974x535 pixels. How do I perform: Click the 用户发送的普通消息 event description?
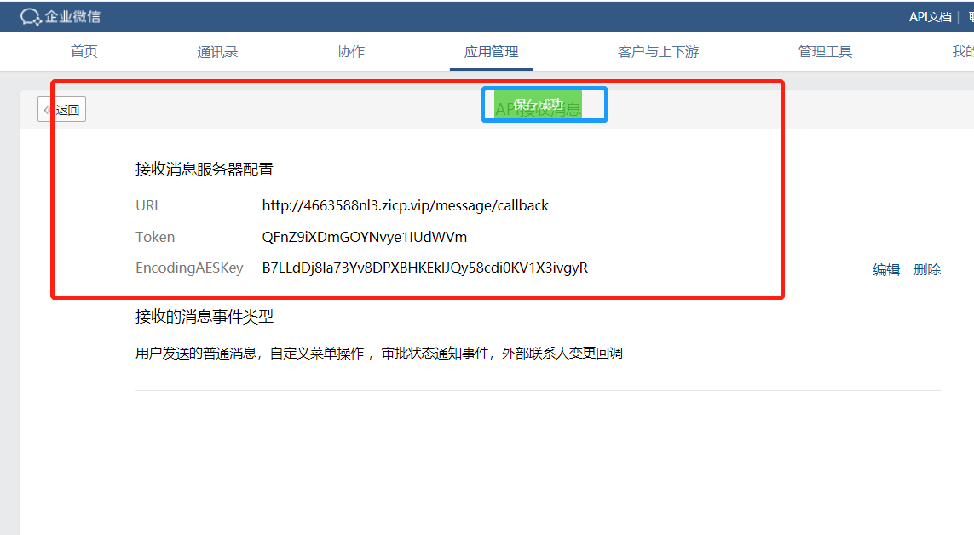coord(379,354)
